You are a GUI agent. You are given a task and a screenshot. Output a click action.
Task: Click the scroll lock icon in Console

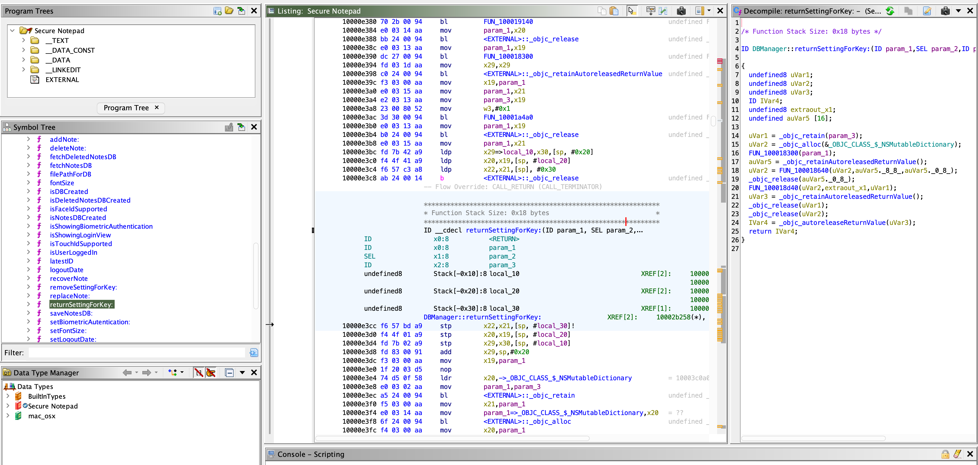click(945, 454)
